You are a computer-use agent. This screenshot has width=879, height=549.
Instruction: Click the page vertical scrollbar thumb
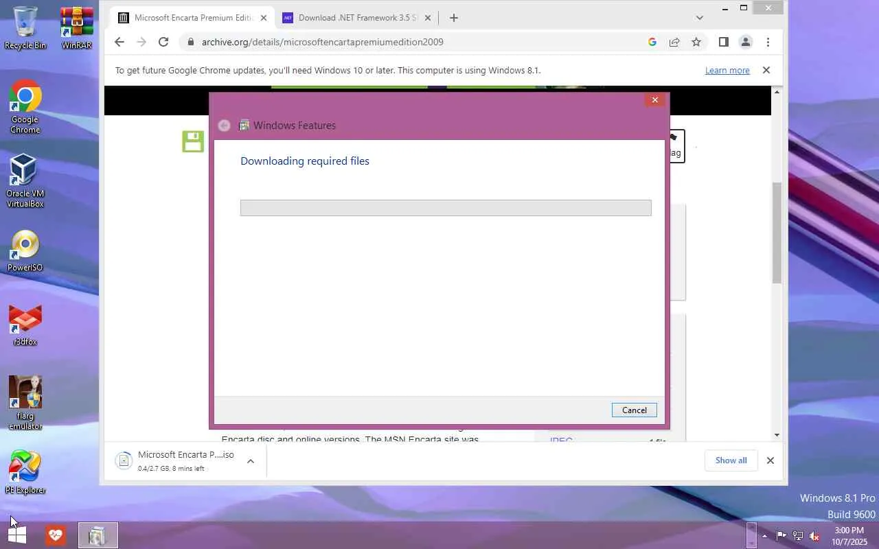coord(777,233)
